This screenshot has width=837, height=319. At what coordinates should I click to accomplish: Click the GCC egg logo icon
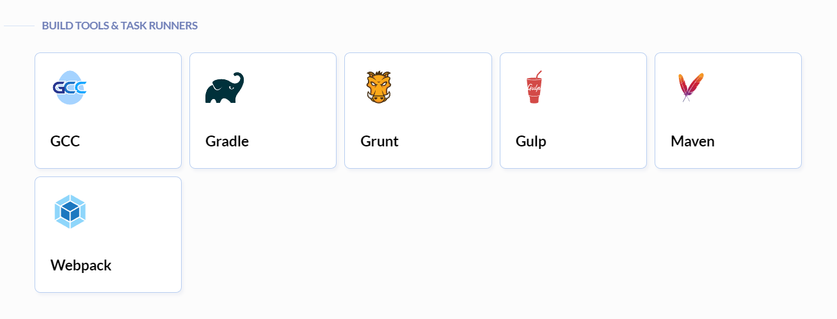click(x=70, y=88)
